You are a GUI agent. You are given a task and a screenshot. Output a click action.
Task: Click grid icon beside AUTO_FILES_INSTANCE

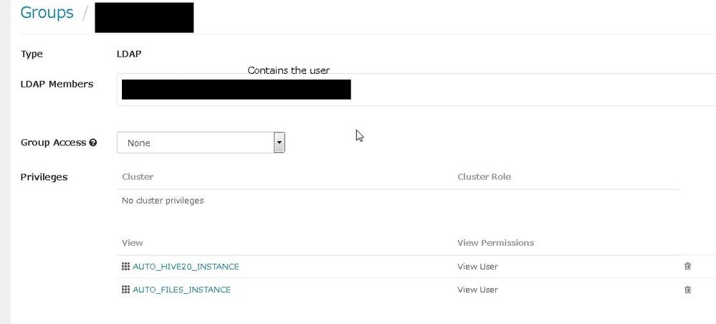[126, 290]
